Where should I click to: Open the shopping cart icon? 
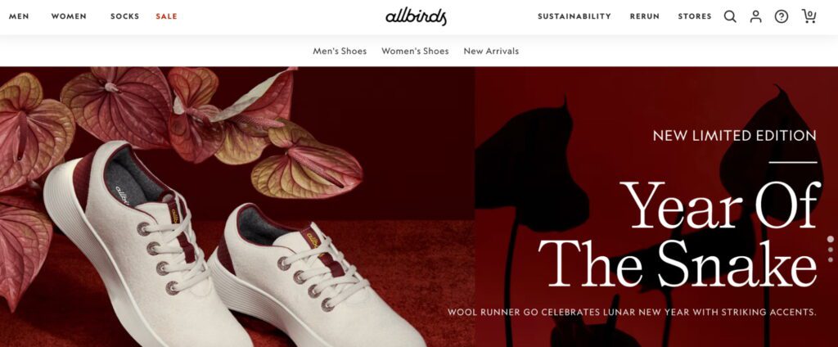pyautogui.click(x=809, y=16)
